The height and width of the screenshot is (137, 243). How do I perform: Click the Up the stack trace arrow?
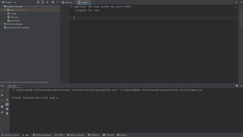pyautogui.click(x=7, y=91)
